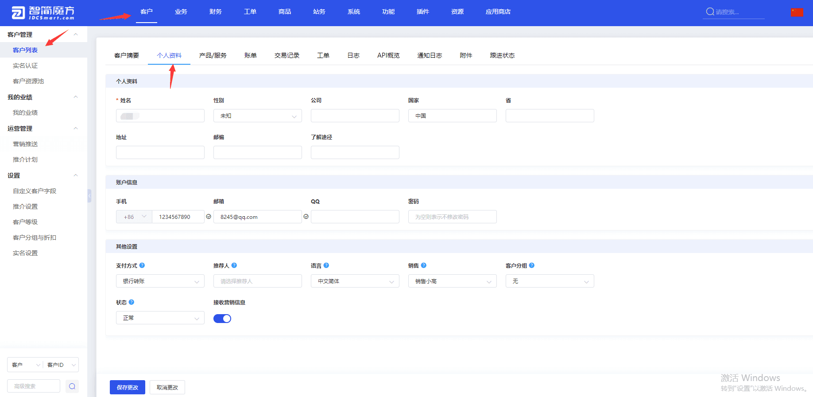This screenshot has width=813, height=397.
Task: Open the 财务 top menu
Action: pos(216,12)
